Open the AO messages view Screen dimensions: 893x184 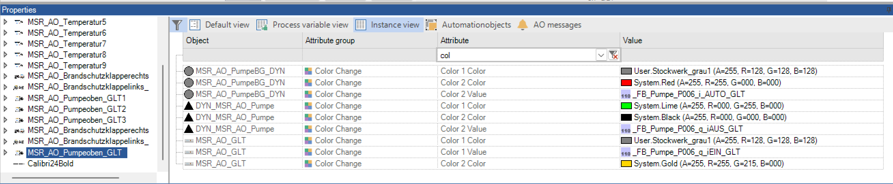click(557, 25)
